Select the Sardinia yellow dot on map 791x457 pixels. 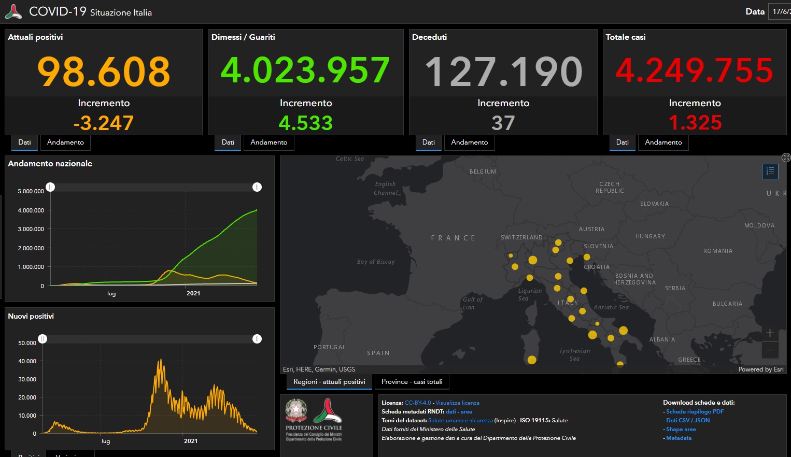coord(532,360)
